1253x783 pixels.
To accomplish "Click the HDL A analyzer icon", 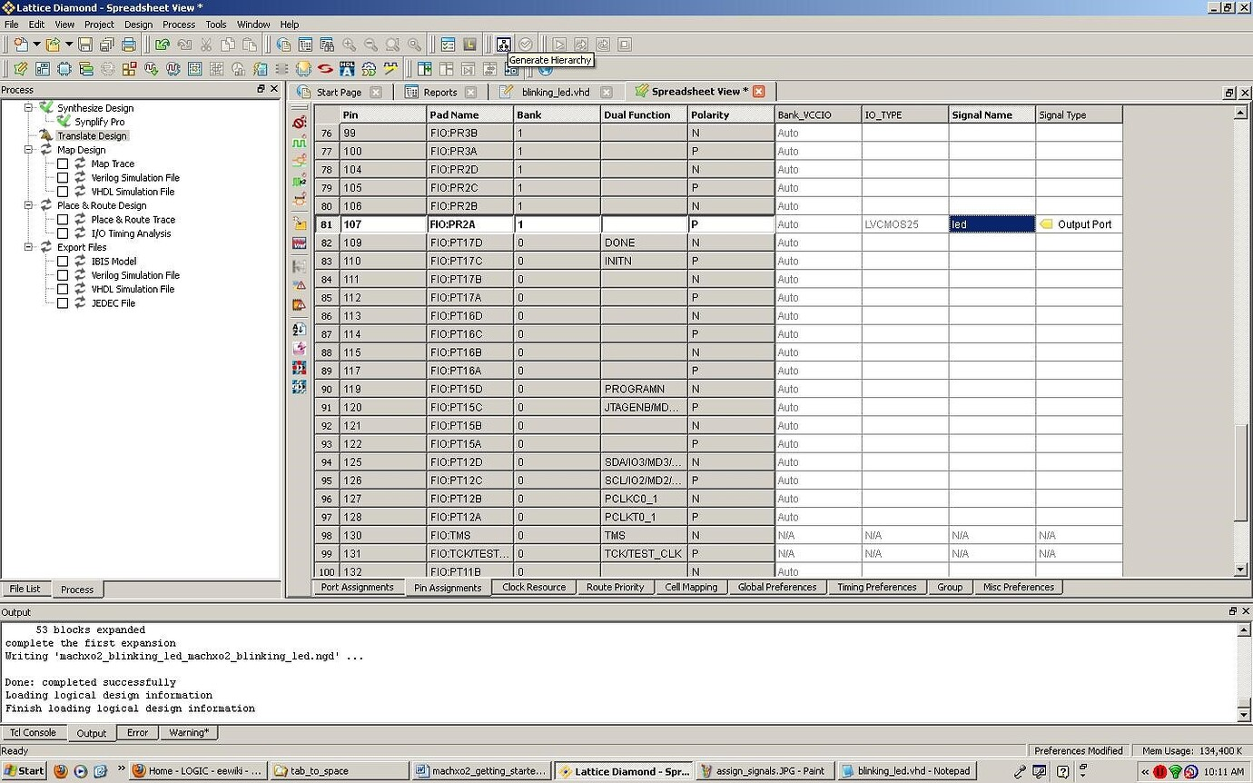I will 347,68.
